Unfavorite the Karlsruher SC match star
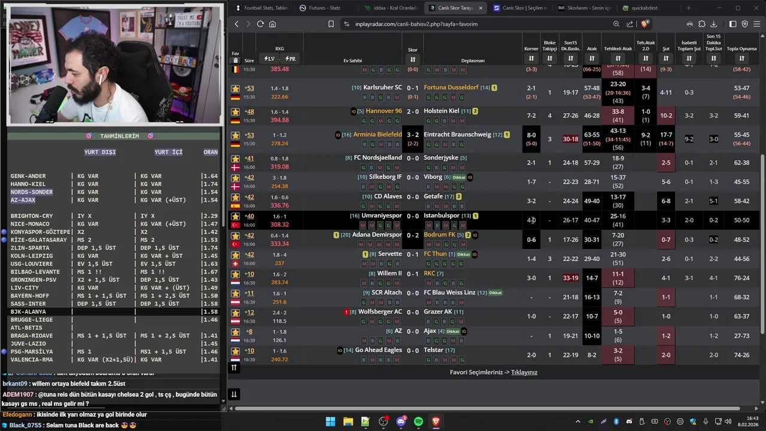This screenshot has height=431, width=766. tap(236, 88)
